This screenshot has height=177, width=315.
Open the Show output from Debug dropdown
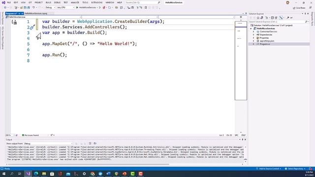point(48,144)
